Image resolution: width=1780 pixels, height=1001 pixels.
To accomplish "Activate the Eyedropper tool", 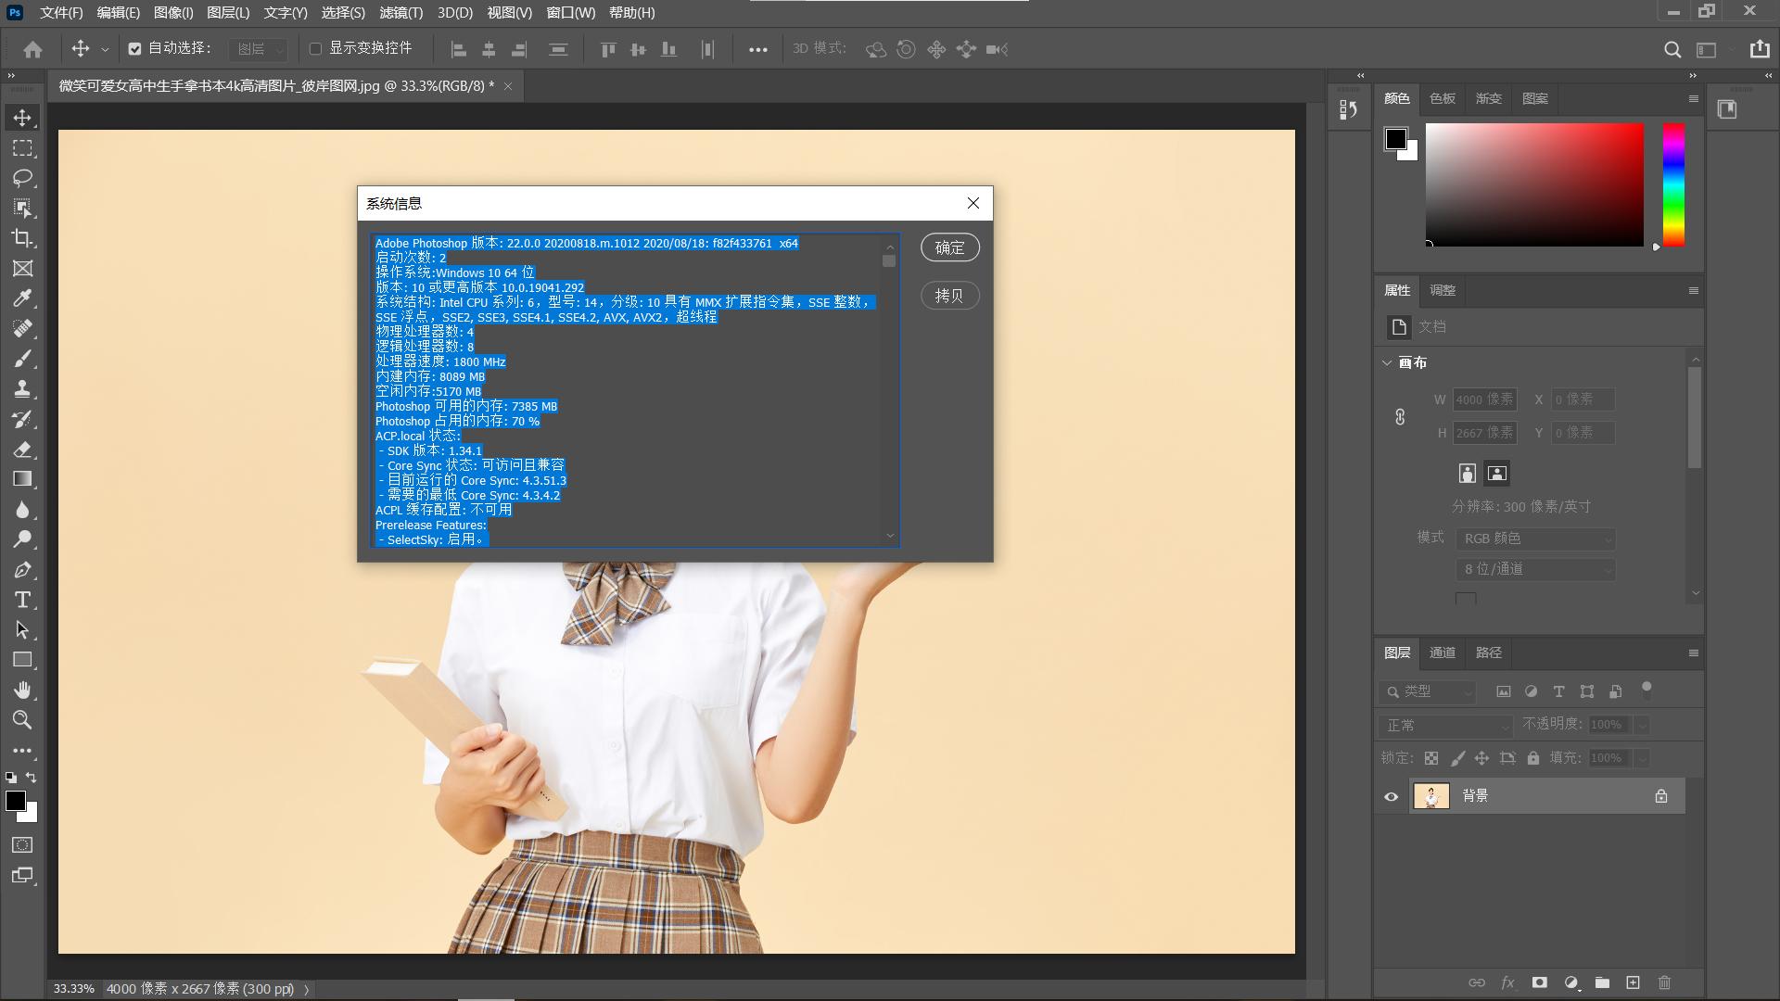I will click(22, 298).
